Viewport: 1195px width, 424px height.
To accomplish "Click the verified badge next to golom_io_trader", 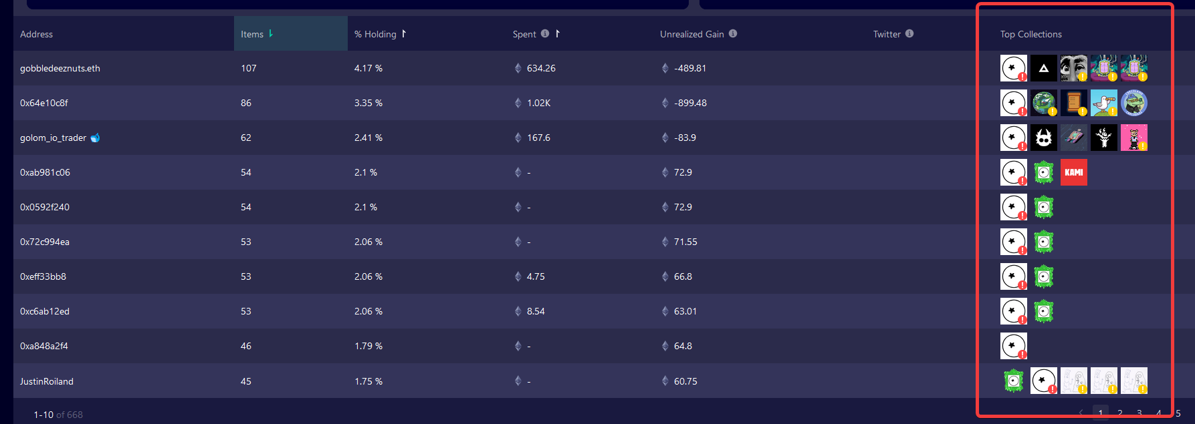I will pos(95,138).
